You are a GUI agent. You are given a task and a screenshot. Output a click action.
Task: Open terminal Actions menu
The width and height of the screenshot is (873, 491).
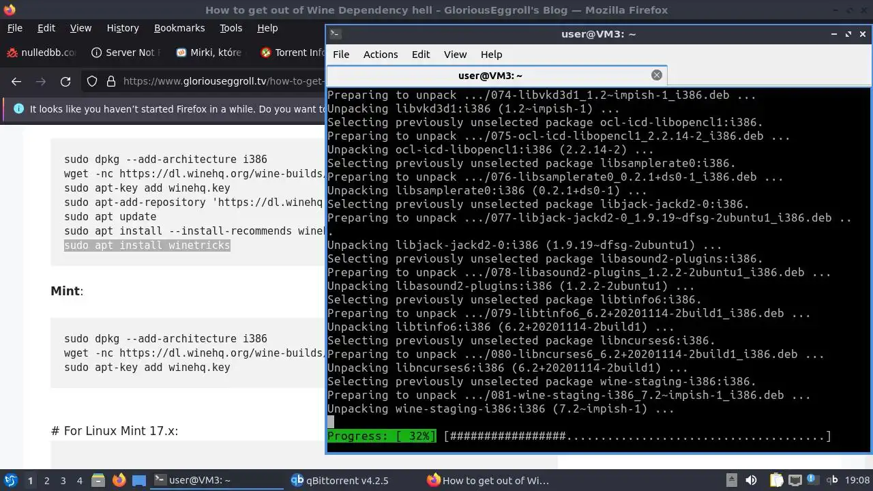coord(381,55)
